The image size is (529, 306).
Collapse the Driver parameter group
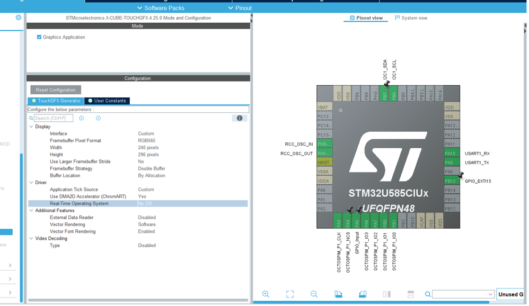pos(31,183)
